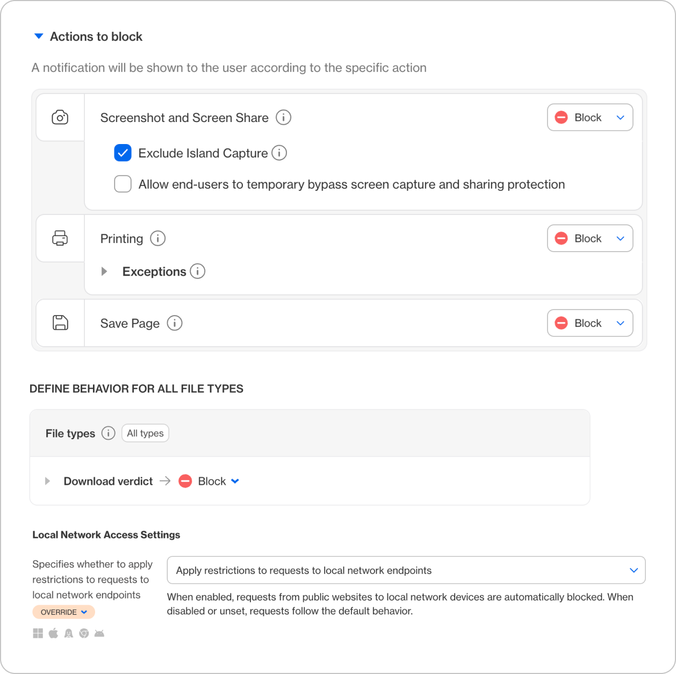
Task: Expand the OVERRIDE badge chevron
Action: 84,612
